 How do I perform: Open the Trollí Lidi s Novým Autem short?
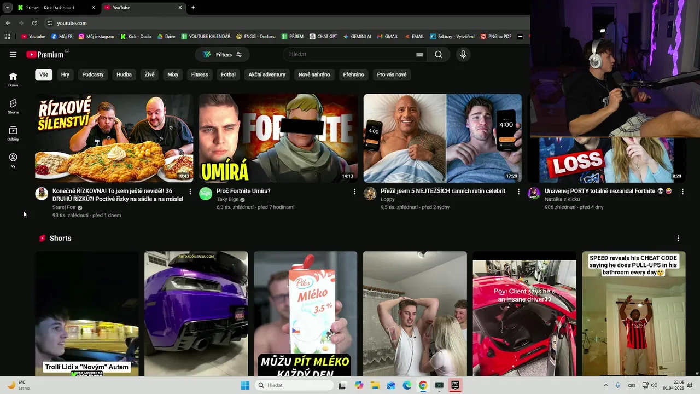point(86,314)
